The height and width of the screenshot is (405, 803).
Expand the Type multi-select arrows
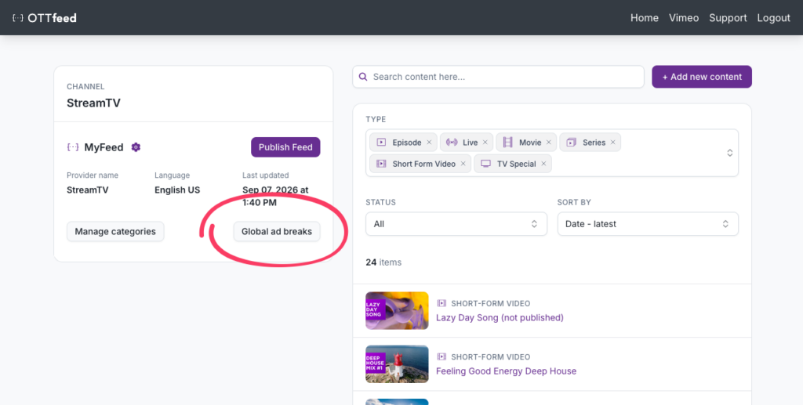point(730,153)
